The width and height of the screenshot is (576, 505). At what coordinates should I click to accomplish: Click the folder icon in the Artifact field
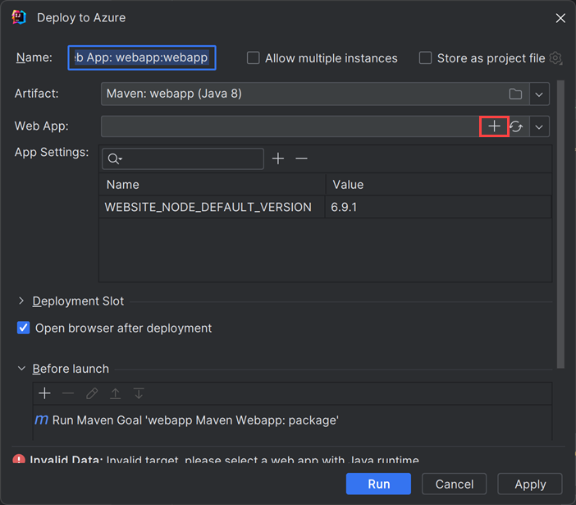coord(515,94)
